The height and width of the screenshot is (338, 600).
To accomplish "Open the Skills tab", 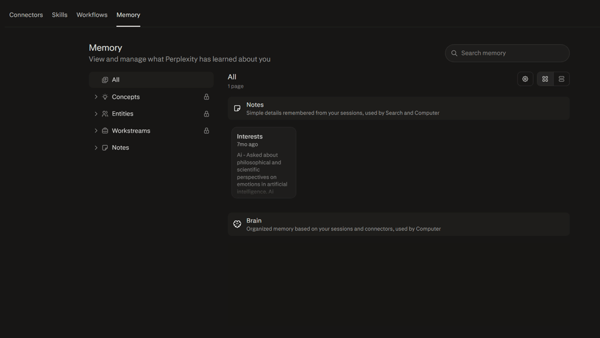I will tap(60, 15).
